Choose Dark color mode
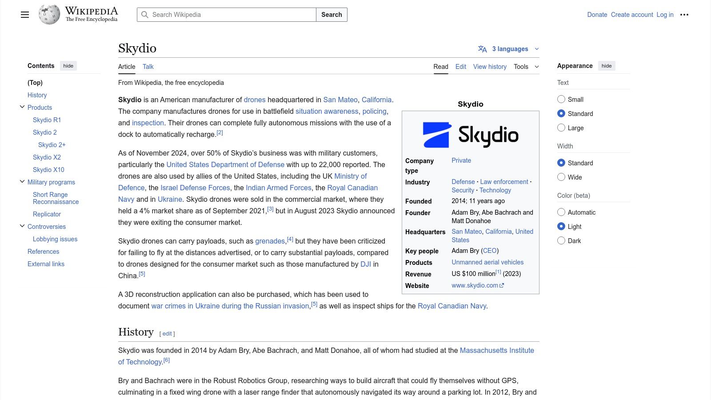The height and width of the screenshot is (400, 711). point(561,240)
